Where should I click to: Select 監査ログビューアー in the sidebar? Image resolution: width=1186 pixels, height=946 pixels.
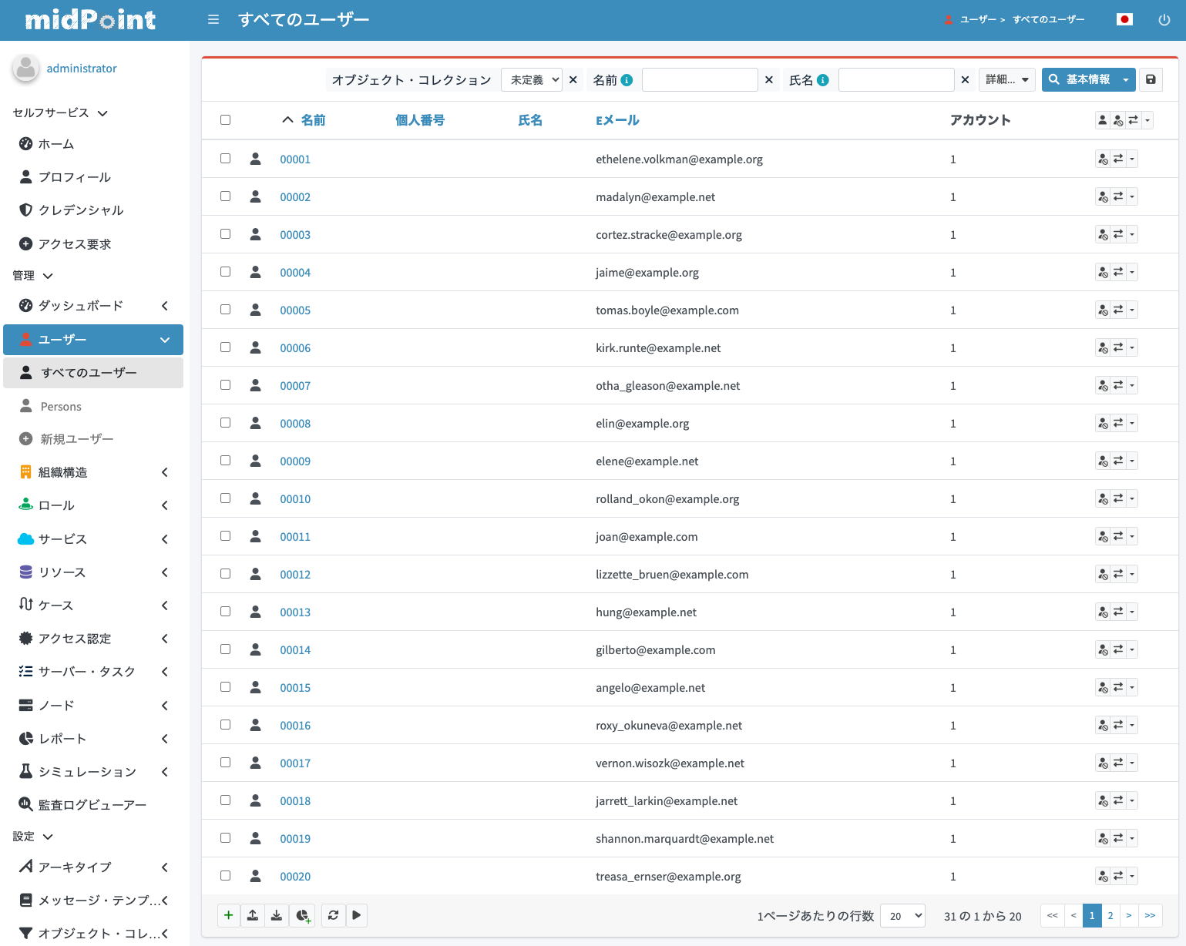(x=93, y=804)
